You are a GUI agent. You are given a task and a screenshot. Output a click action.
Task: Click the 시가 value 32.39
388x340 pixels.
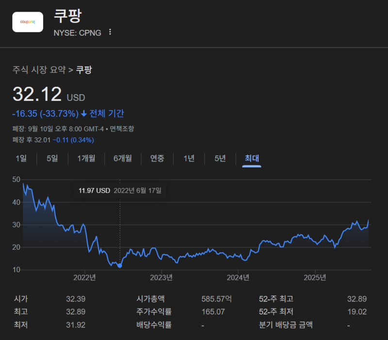click(x=76, y=299)
